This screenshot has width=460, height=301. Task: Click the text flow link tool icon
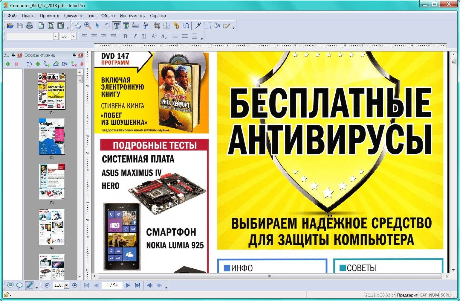click(x=186, y=26)
